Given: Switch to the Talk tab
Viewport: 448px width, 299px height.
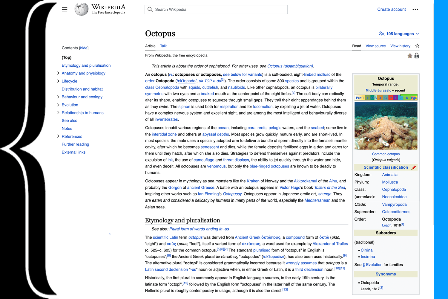Looking at the screenshot, I should 163,46.
